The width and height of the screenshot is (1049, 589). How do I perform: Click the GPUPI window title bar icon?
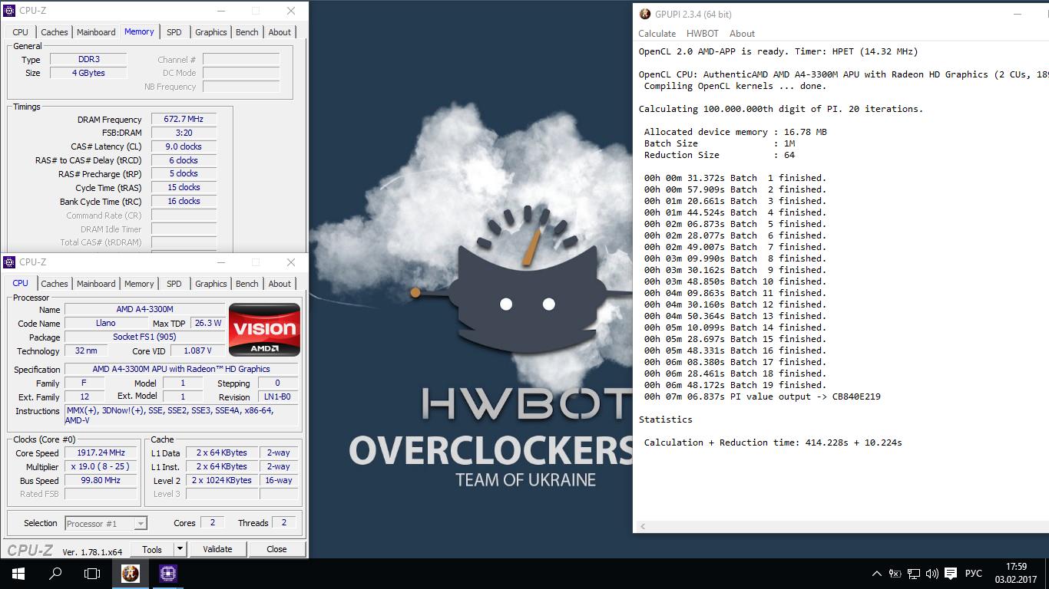tap(645, 14)
